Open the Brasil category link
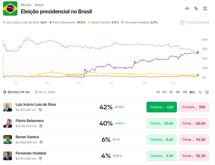This screenshot has height=165, width=215. click(x=39, y=5)
